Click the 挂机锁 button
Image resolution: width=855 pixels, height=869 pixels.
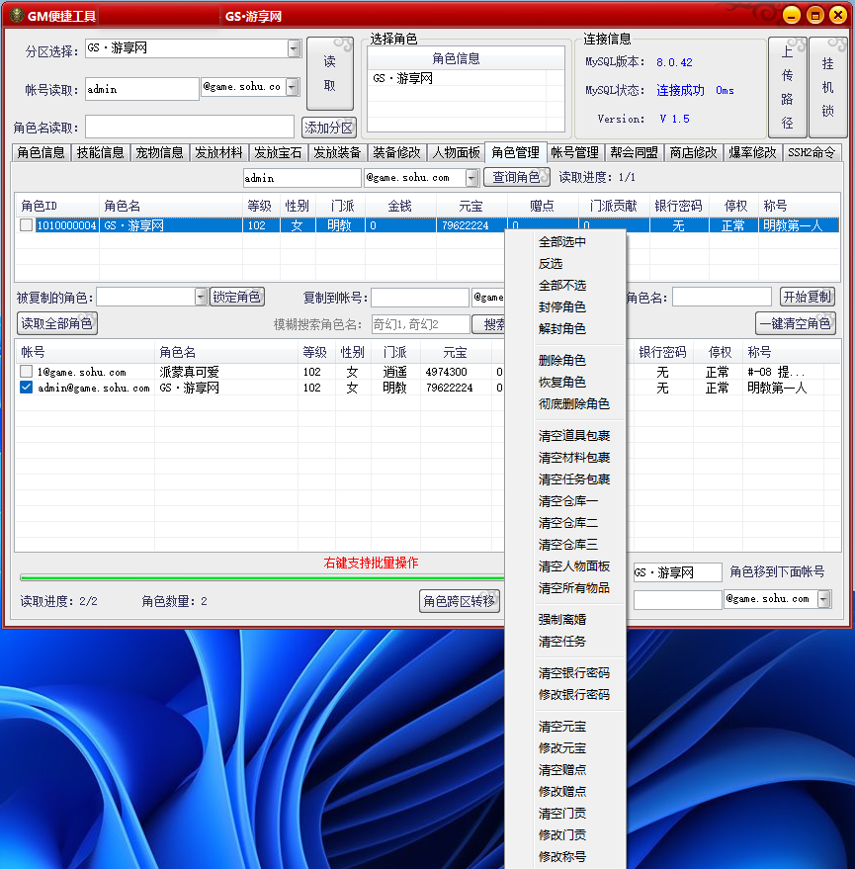[x=827, y=87]
